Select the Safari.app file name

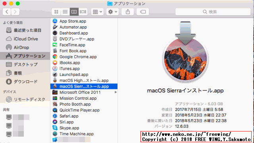click(69, 116)
